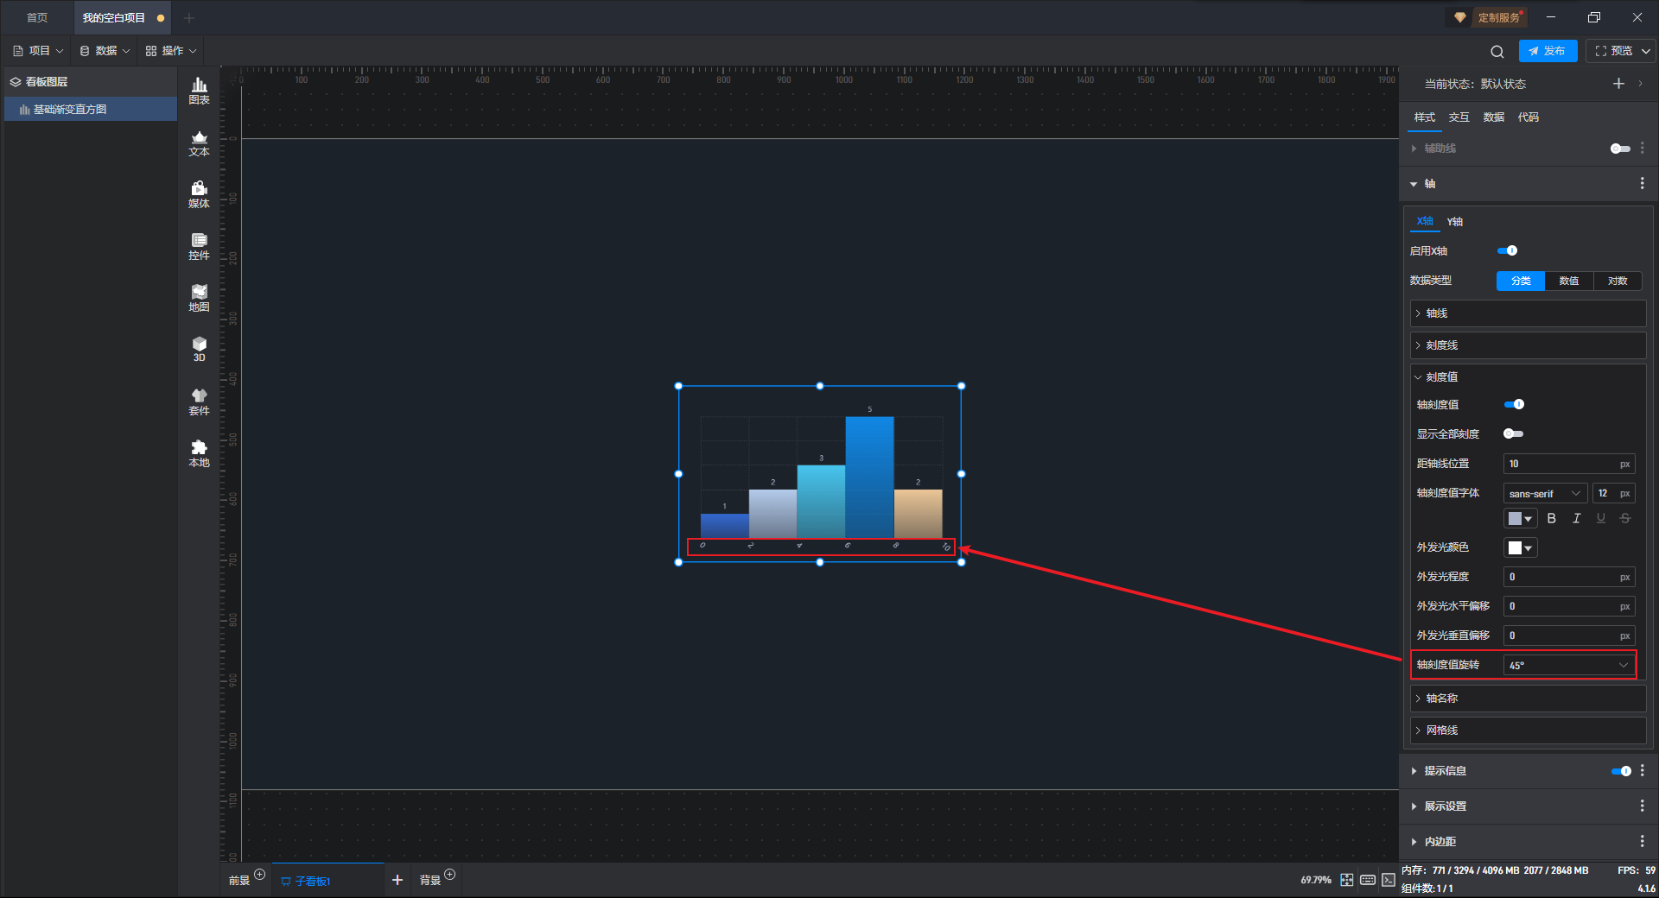Open more options for 提示信息 section
The height and width of the screenshot is (898, 1659).
point(1642,771)
